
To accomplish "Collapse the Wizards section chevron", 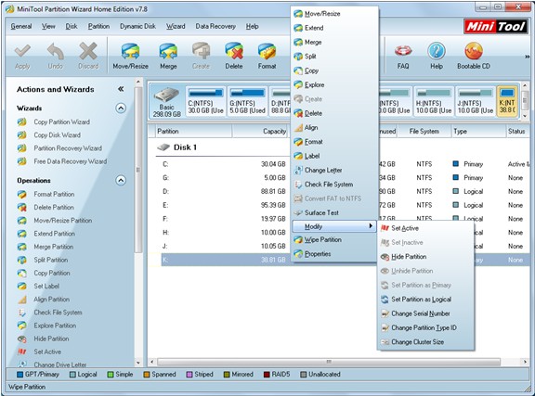I will pyautogui.click(x=121, y=109).
